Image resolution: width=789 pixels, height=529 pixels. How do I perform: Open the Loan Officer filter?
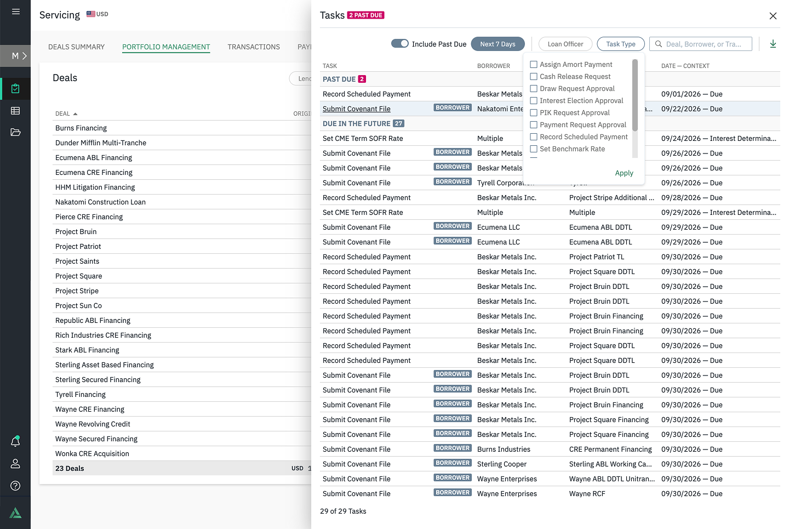point(565,44)
